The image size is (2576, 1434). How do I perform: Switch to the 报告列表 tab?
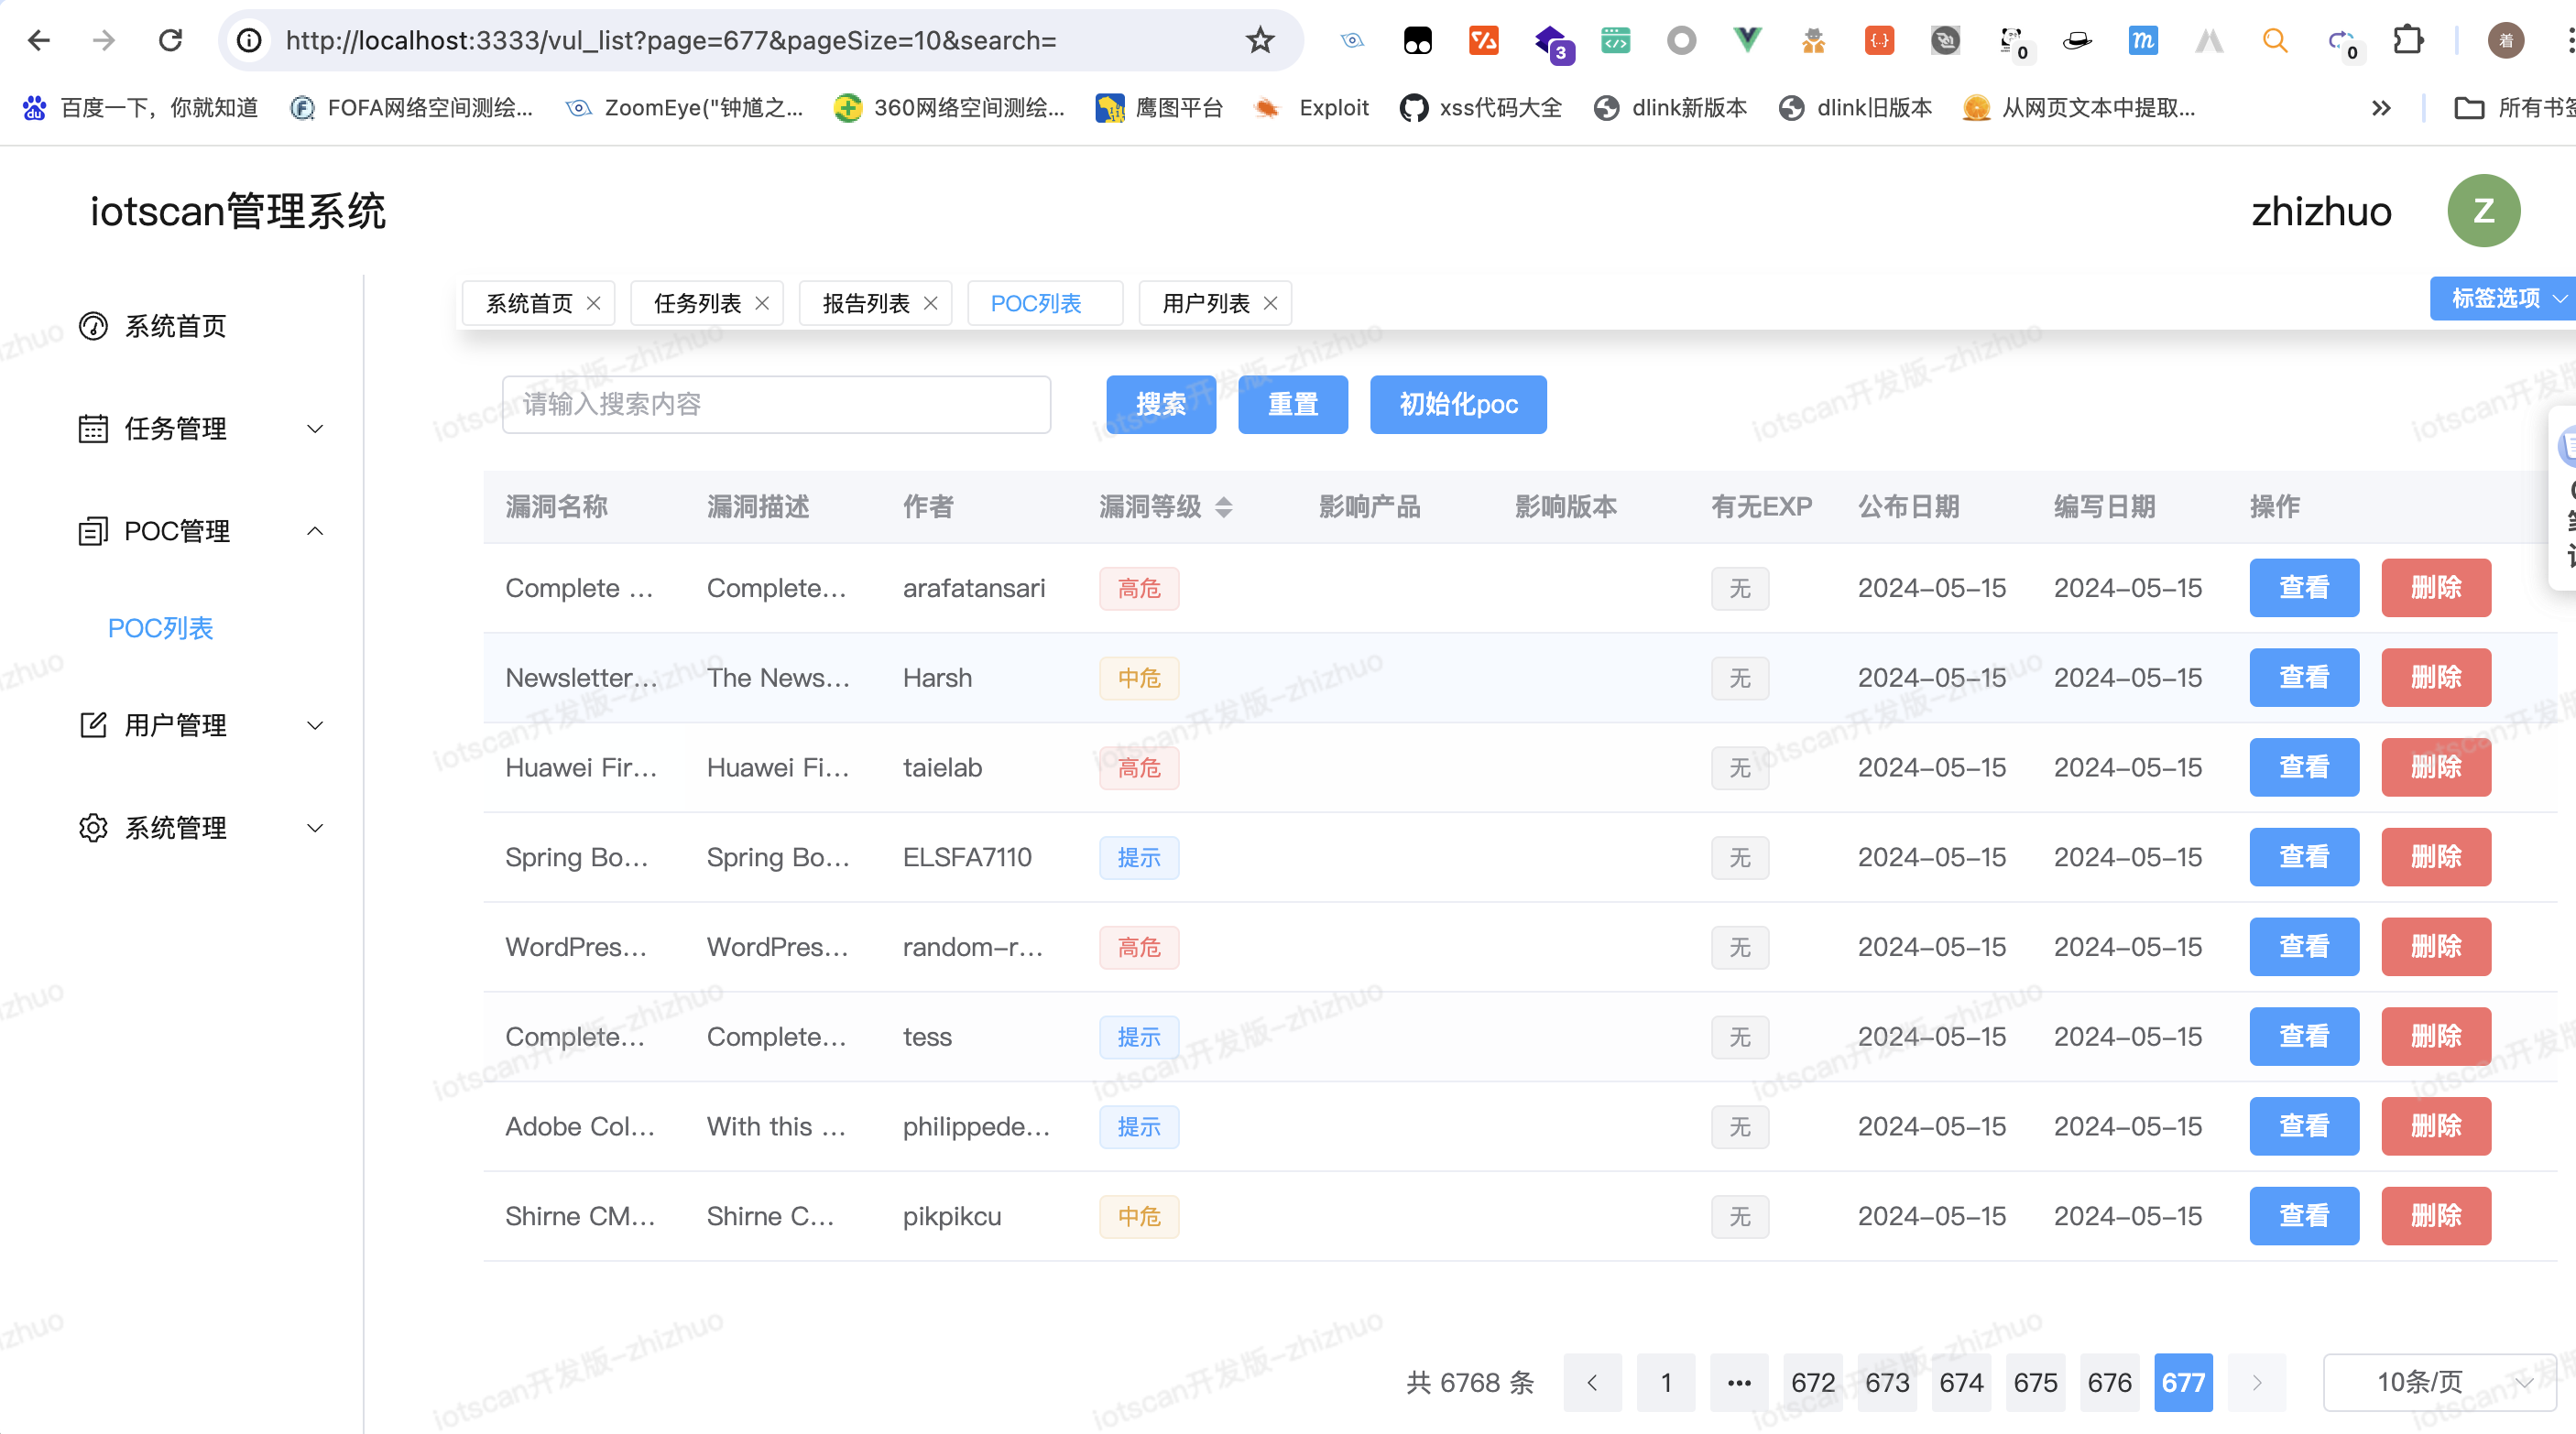(865, 303)
